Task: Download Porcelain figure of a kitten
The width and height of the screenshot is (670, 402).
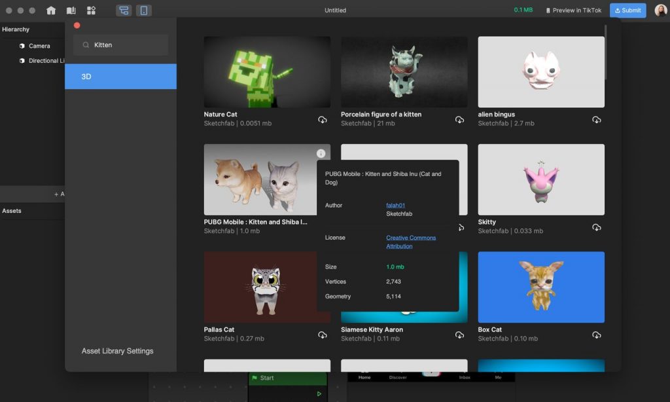Action: point(460,120)
